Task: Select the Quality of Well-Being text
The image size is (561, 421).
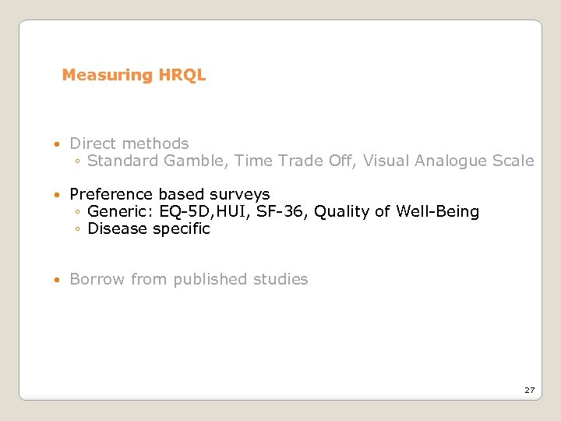Action: (397, 211)
